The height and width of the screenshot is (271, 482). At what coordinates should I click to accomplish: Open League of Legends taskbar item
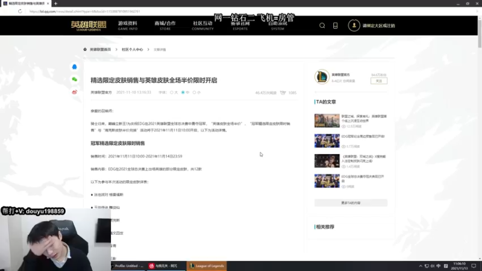(x=207, y=266)
